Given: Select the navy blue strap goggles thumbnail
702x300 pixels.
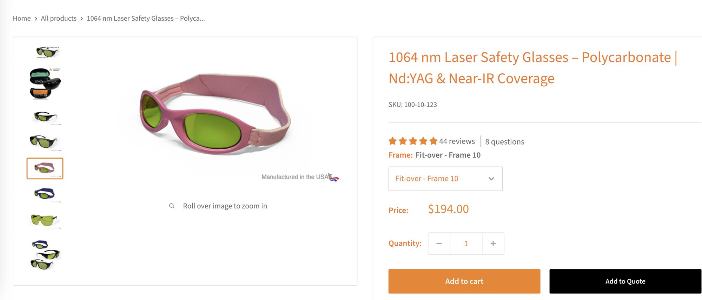Looking at the screenshot, I should (45, 194).
